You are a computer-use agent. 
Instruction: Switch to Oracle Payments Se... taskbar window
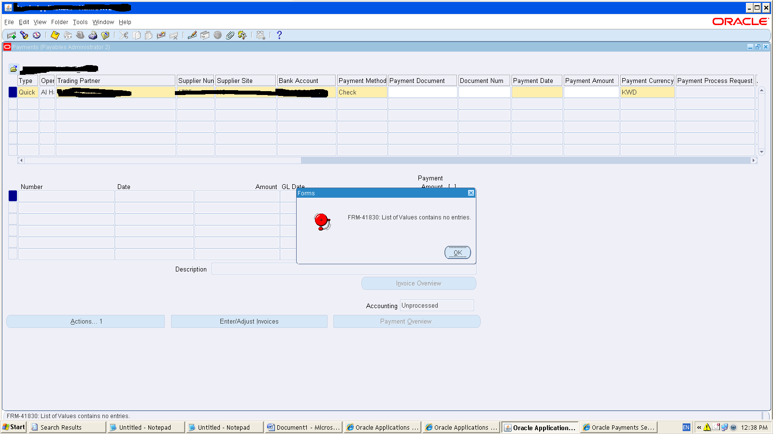point(618,427)
